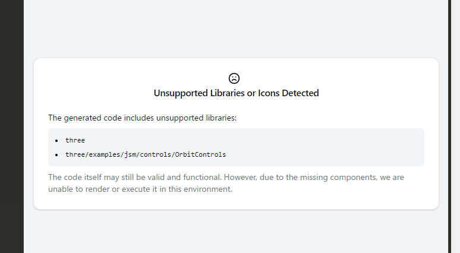Viewport: 460px width, 253px height.
Task: Click the empty gray area below the error card
Action: click(x=236, y=232)
